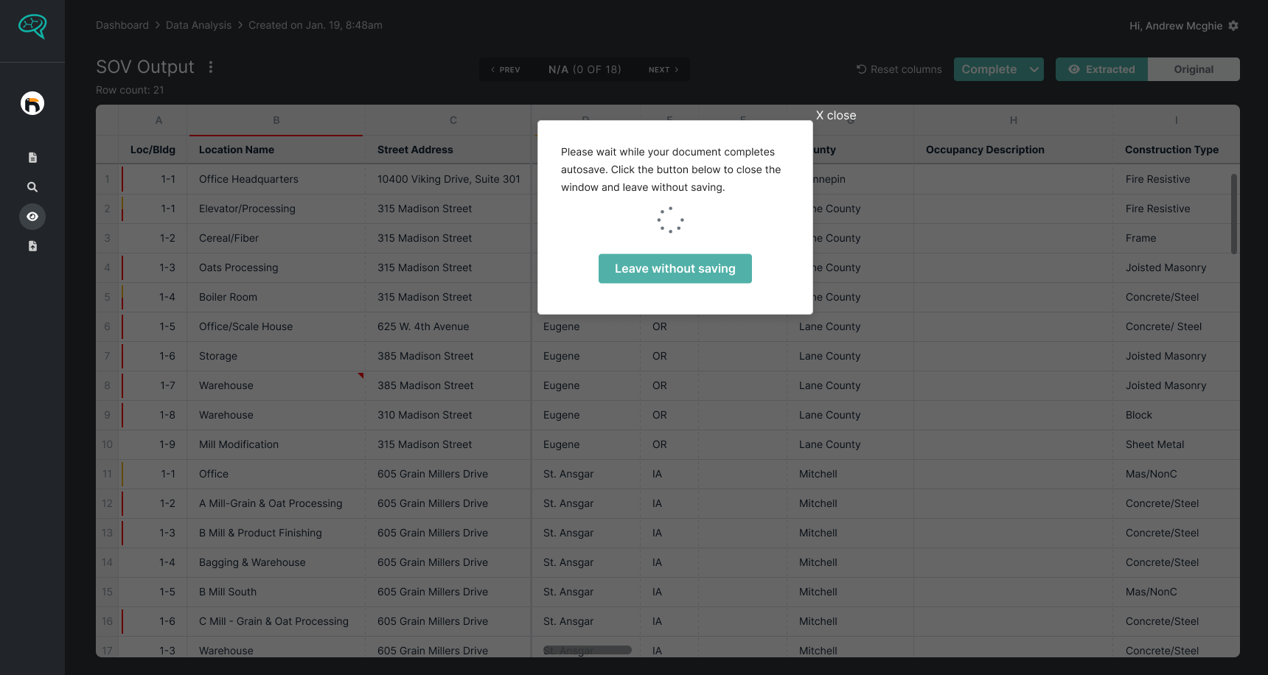Select the 625 W. 4th Avenue cell

(x=448, y=326)
